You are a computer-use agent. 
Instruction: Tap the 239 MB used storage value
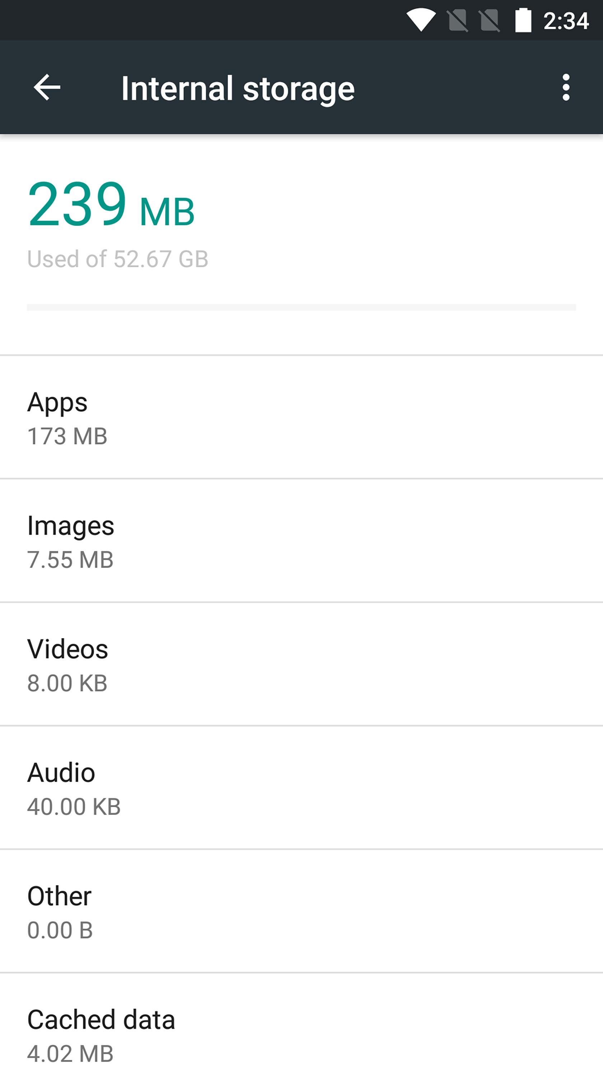tap(111, 204)
